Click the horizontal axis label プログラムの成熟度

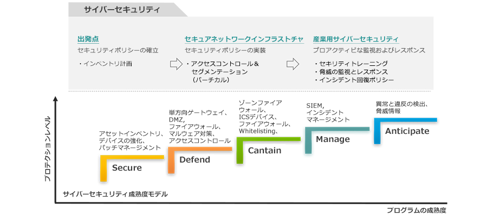(x=416, y=210)
